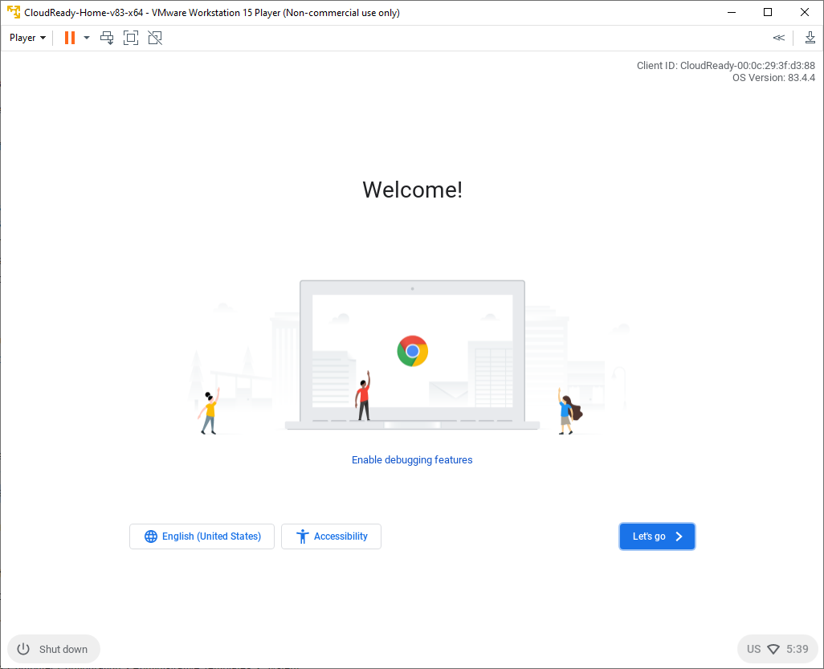
Task: Click Send Ctrl+Alt+Del icon
Action: [x=107, y=38]
